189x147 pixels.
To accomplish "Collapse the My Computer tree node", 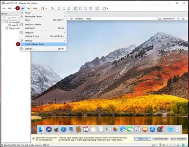I will [4, 22].
